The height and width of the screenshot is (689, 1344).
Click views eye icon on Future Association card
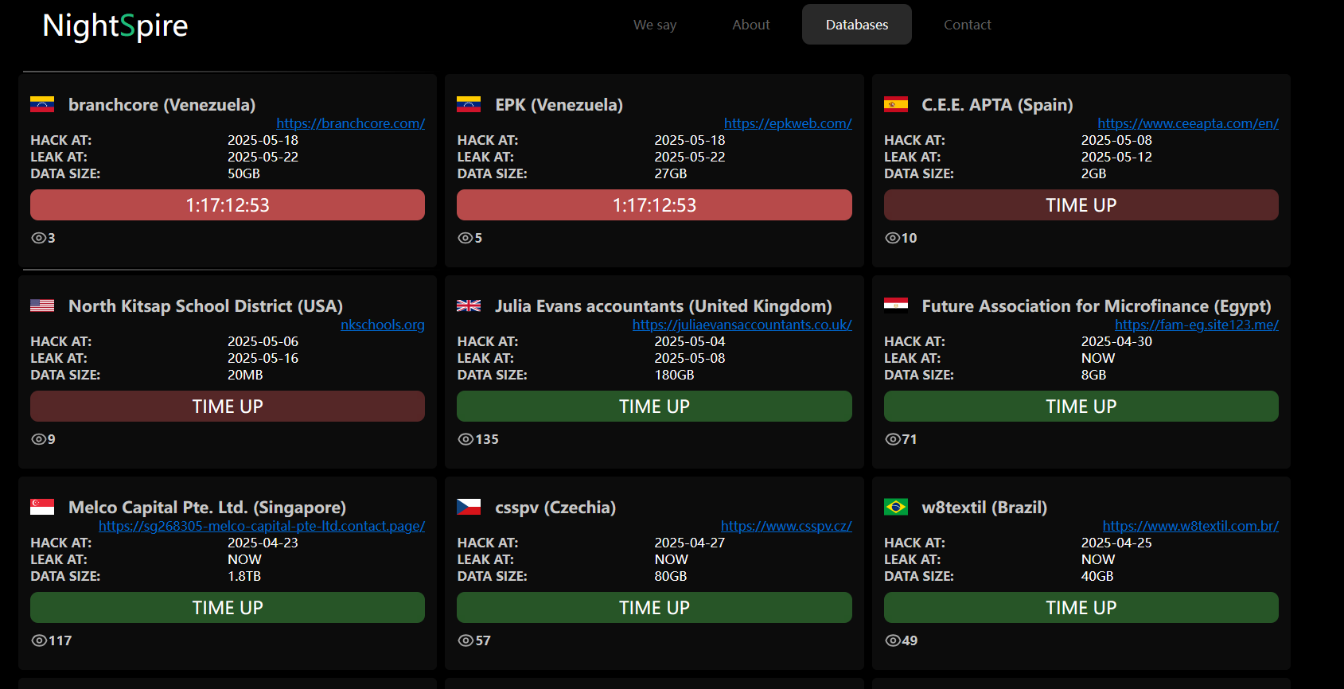[x=893, y=439]
